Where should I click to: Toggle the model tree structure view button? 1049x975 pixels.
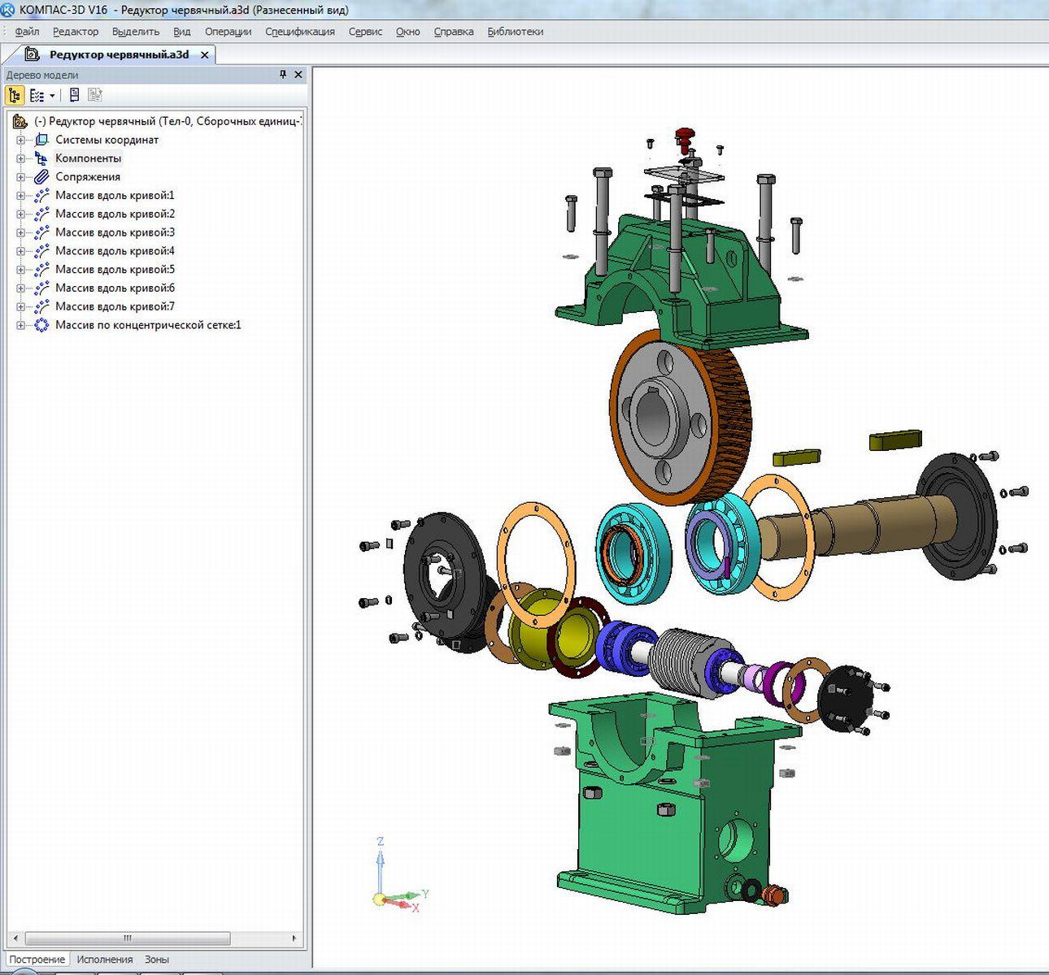point(15,96)
